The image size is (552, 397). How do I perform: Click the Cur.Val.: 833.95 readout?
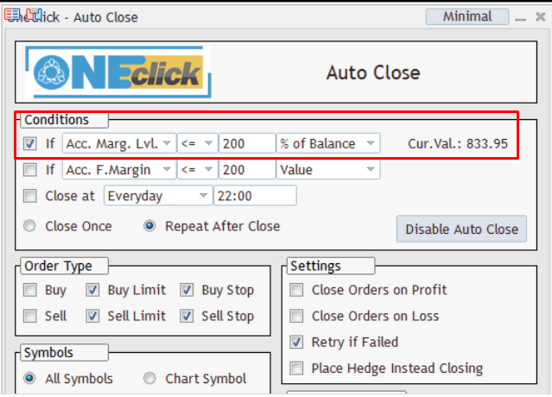pos(458,144)
